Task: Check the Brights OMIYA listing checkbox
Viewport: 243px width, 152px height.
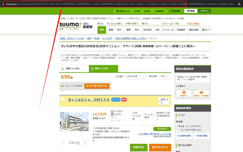Action: tap(63, 99)
